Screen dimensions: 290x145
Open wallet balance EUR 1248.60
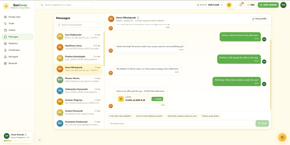tap(268, 5)
